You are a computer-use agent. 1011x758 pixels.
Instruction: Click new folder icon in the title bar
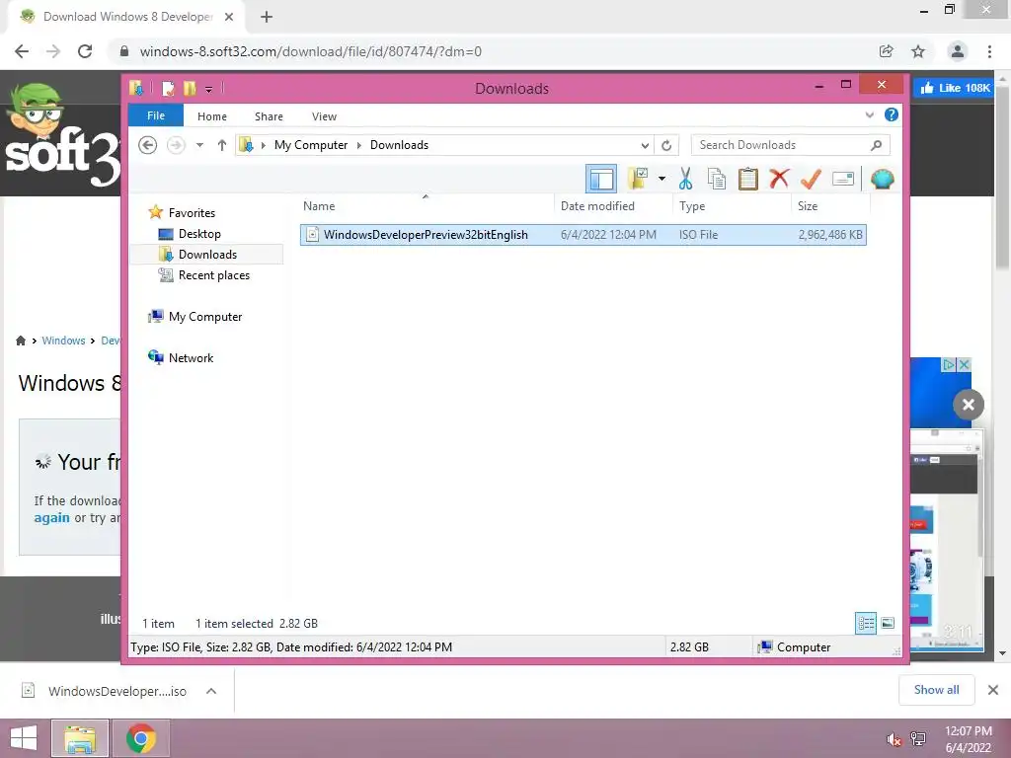[190, 88]
